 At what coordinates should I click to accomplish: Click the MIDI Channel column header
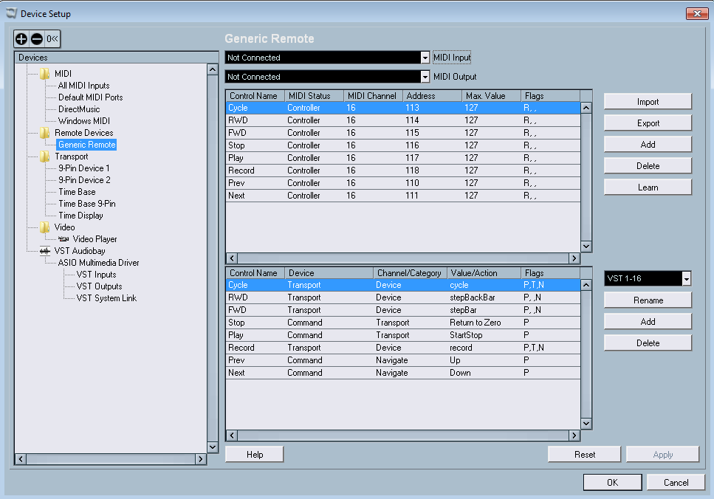371,96
